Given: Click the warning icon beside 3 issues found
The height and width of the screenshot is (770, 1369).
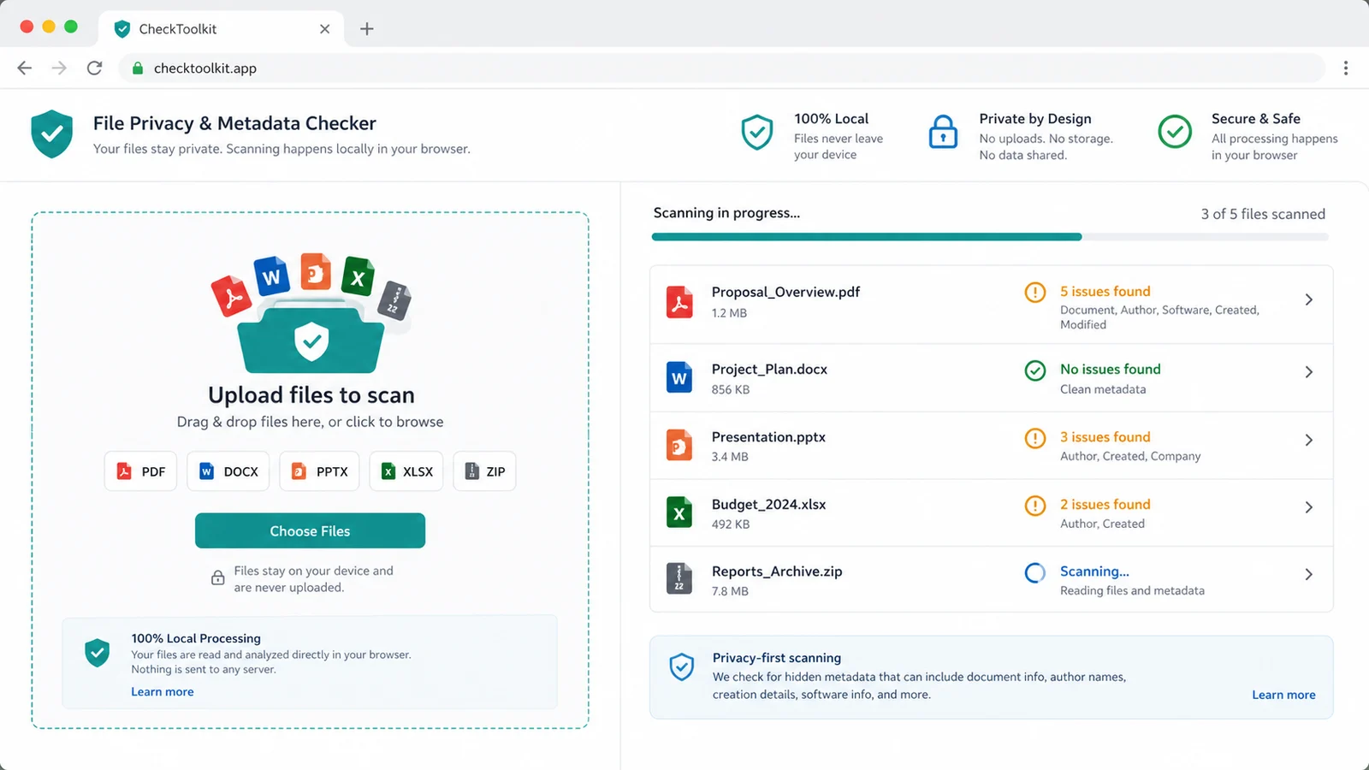Looking at the screenshot, I should click(x=1035, y=438).
